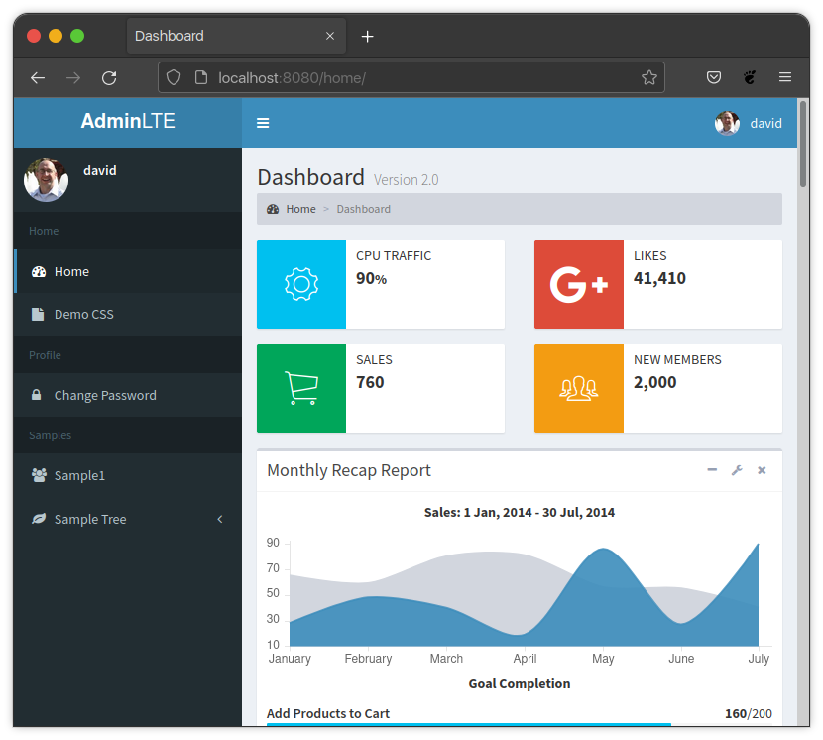Viewport: 823px width, 740px height.
Task: Click the CPU Traffic gear icon
Action: [300, 285]
